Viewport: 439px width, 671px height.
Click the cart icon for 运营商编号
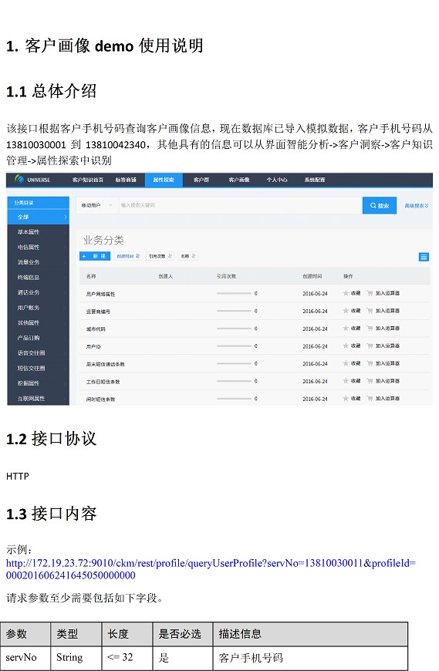tap(370, 311)
